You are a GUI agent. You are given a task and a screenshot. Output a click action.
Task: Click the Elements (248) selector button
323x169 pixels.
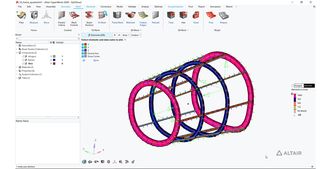pyautogui.click(x=97, y=35)
